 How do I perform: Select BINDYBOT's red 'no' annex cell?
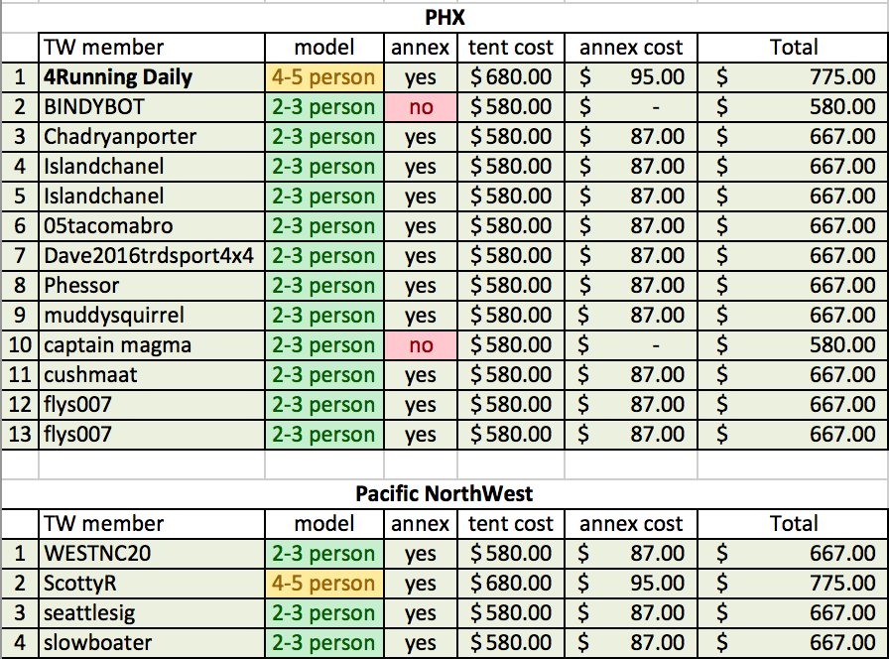pos(421,107)
